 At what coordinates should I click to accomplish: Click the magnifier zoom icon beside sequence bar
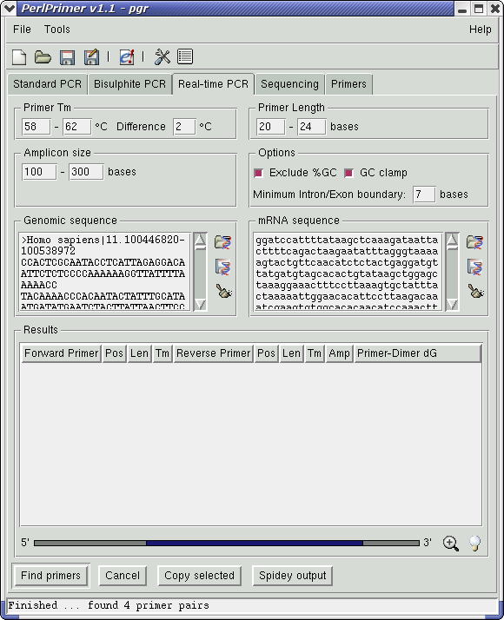[x=451, y=544]
